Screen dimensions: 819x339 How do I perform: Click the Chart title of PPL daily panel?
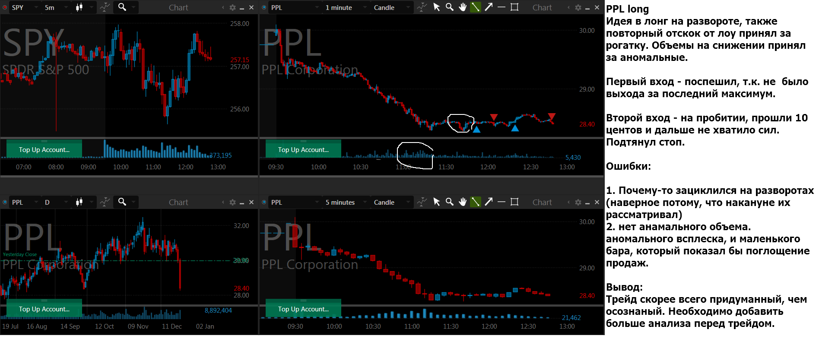pos(178,202)
